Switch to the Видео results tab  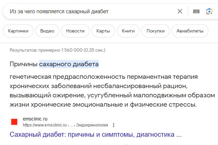click(x=47, y=31)
